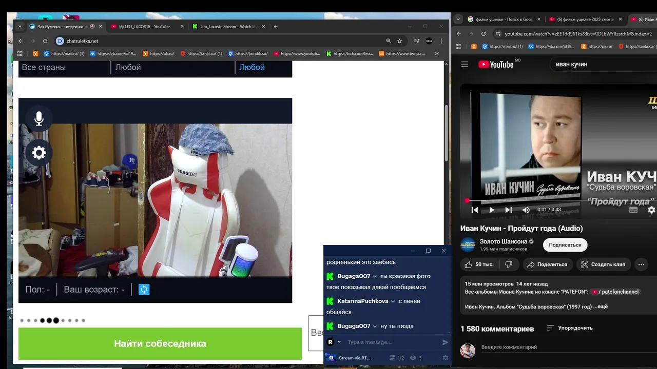Play the Иван Кучин video
The width and height of the screenshot is (657, 369).
491,210
